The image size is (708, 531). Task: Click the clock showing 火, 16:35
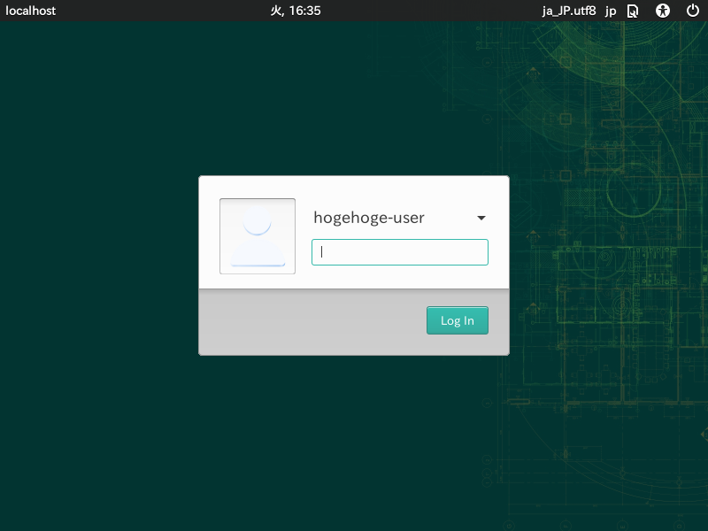click(296, 11)
